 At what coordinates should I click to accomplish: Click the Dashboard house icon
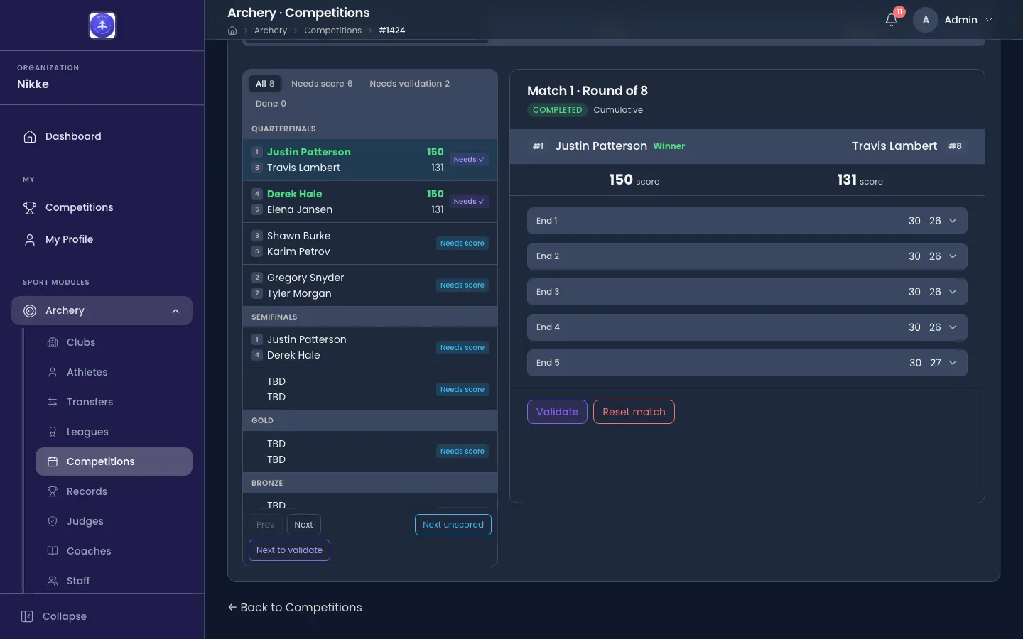click(30, 136)
